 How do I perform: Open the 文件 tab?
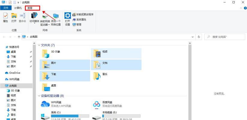tap(6, 8)
